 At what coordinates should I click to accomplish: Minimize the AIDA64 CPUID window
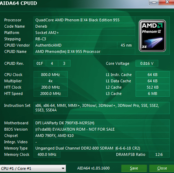pos(154,2)
